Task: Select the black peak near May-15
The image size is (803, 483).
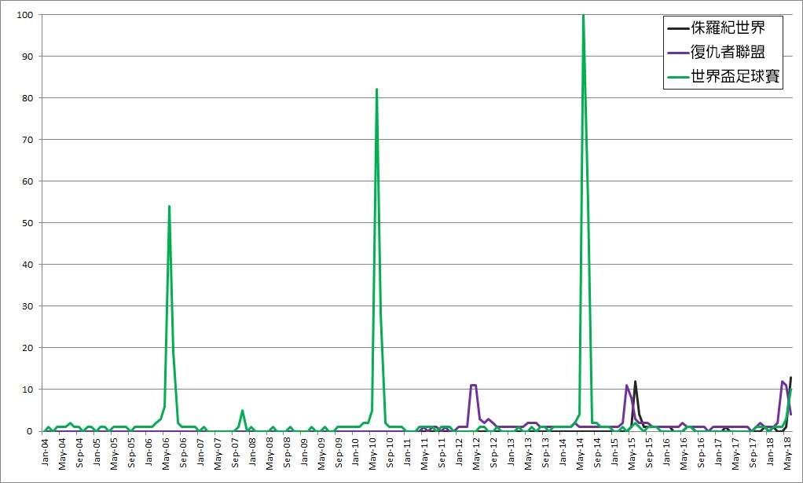Action: pyautogui.click(x=635, y=382)
